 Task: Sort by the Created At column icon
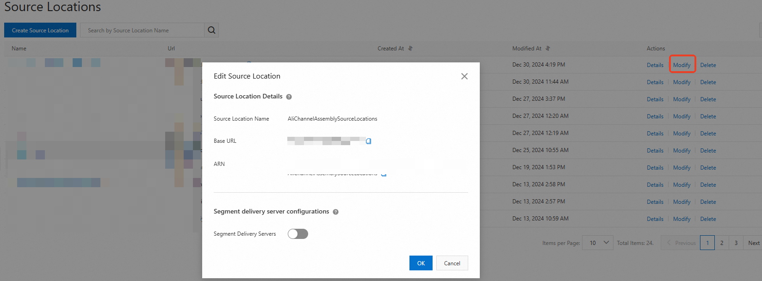pos(410,49)
